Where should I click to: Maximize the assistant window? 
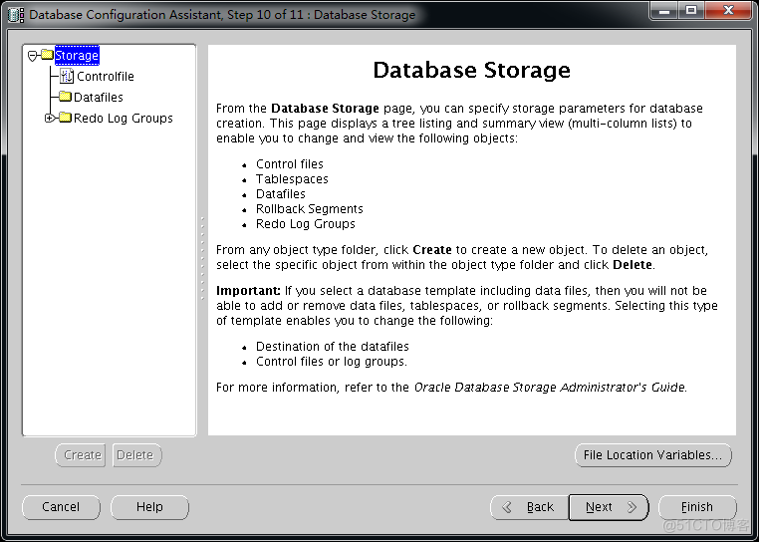coord(691,11)
